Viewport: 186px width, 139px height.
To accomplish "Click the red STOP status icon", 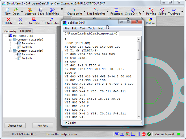I will coord(144,134).
